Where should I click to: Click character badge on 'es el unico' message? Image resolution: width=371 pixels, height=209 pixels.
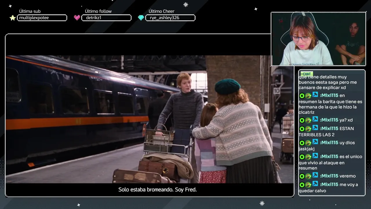(x=308, y=157)
